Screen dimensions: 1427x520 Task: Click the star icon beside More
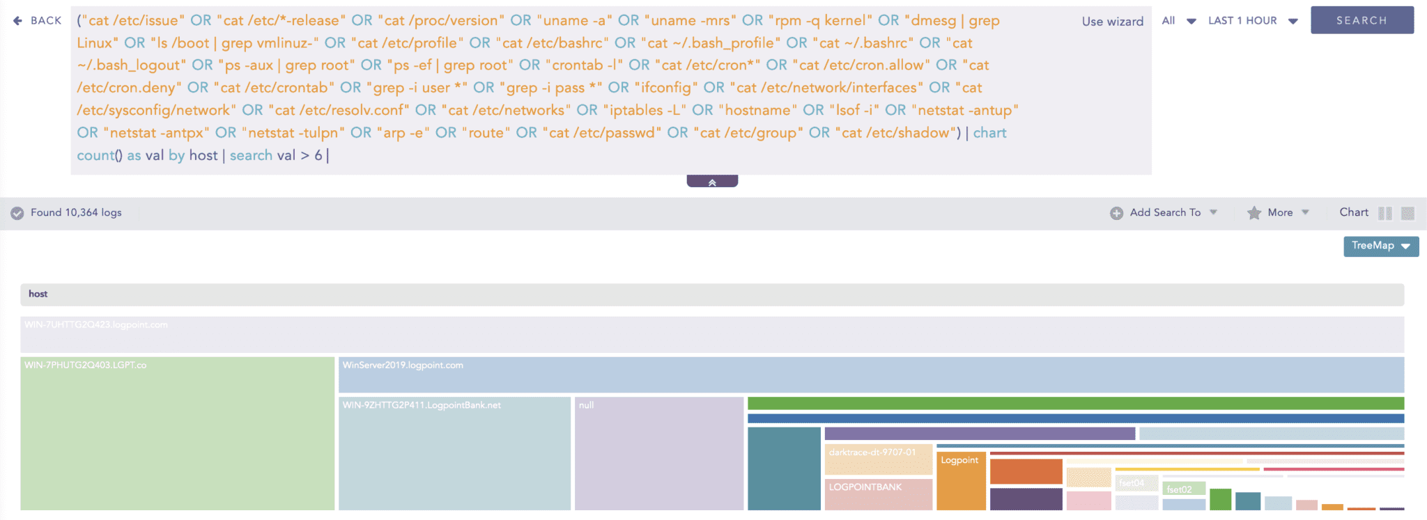[x=1254, y=213]
